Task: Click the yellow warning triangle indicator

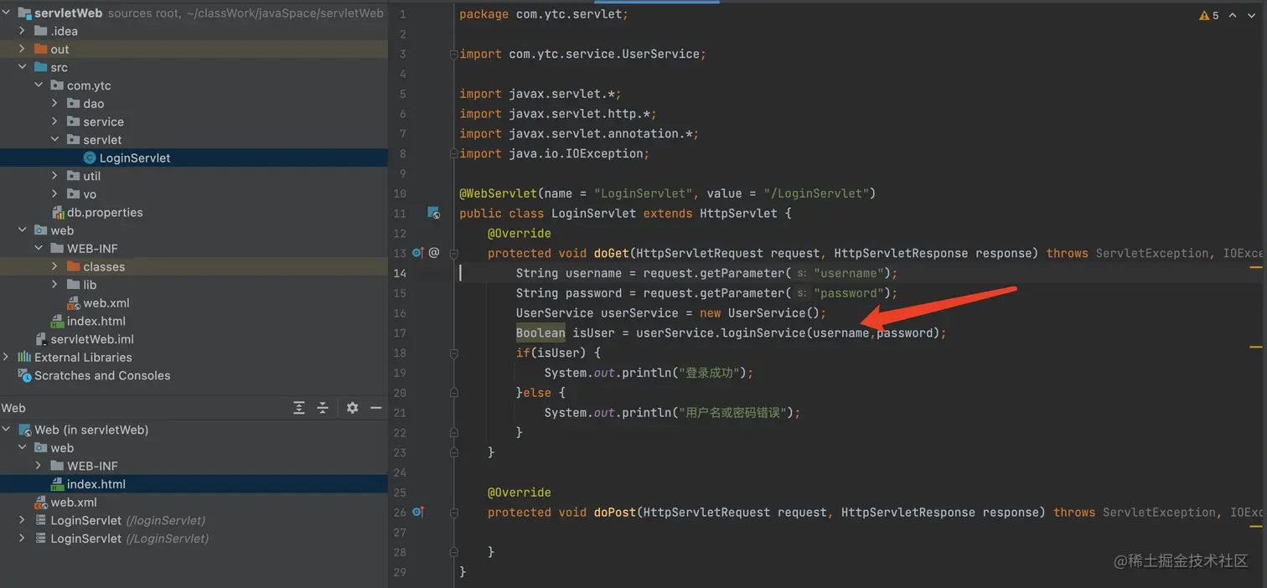Action: [1204, 16]
